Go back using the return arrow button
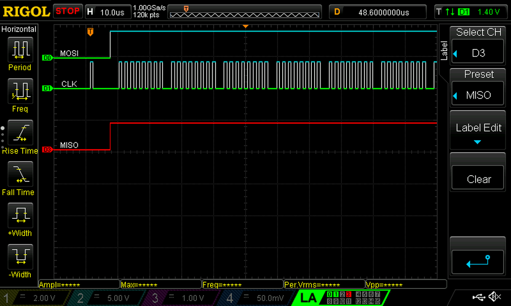Image resolution: width=511 pixels, height=306 pixels. click(477, 262)
